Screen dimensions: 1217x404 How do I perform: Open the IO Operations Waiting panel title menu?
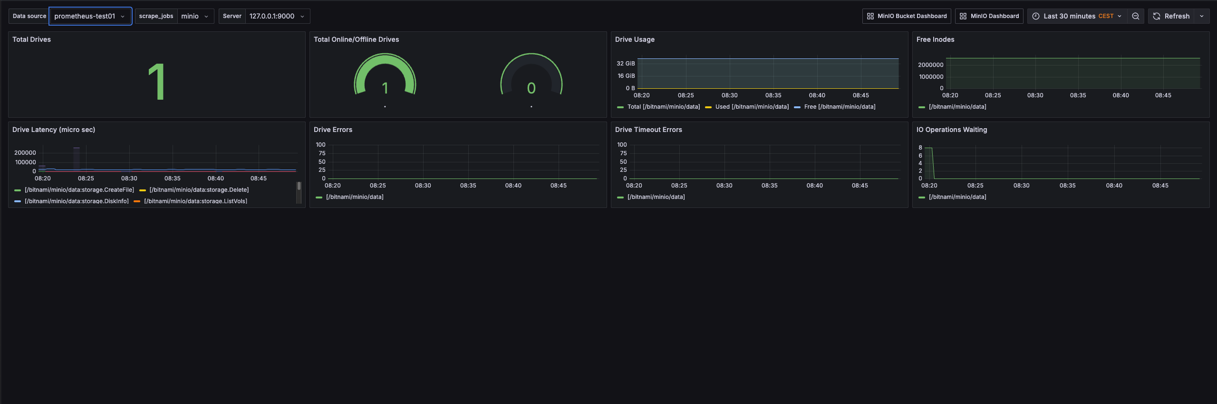click(951, 130)
